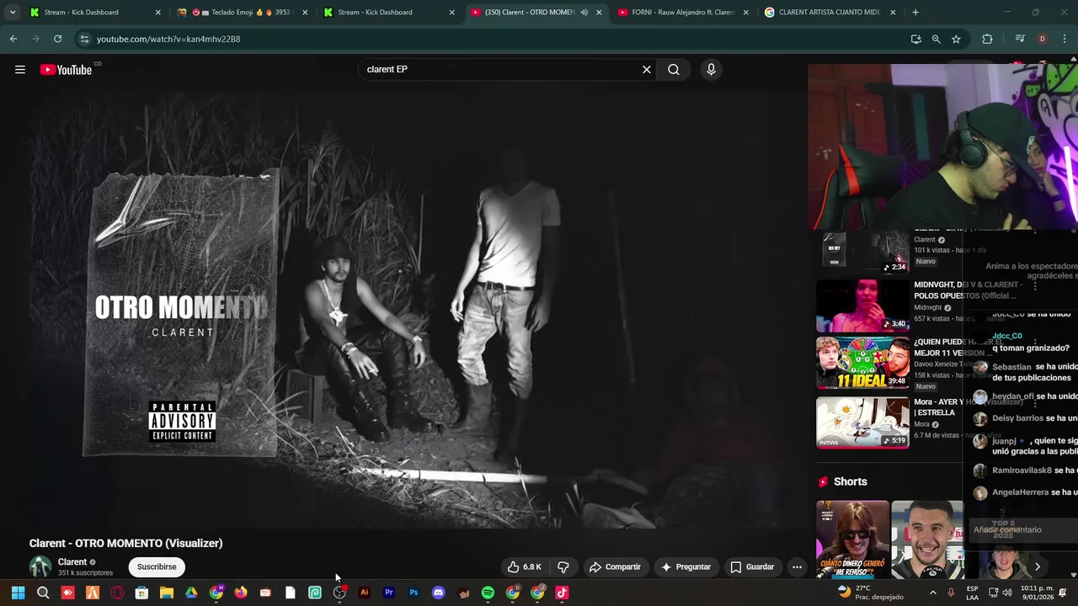The height and width of the screenshot is (606, 1078).
Task: Close the Teclado Emoji tab
Action: (x=305, y=13)
